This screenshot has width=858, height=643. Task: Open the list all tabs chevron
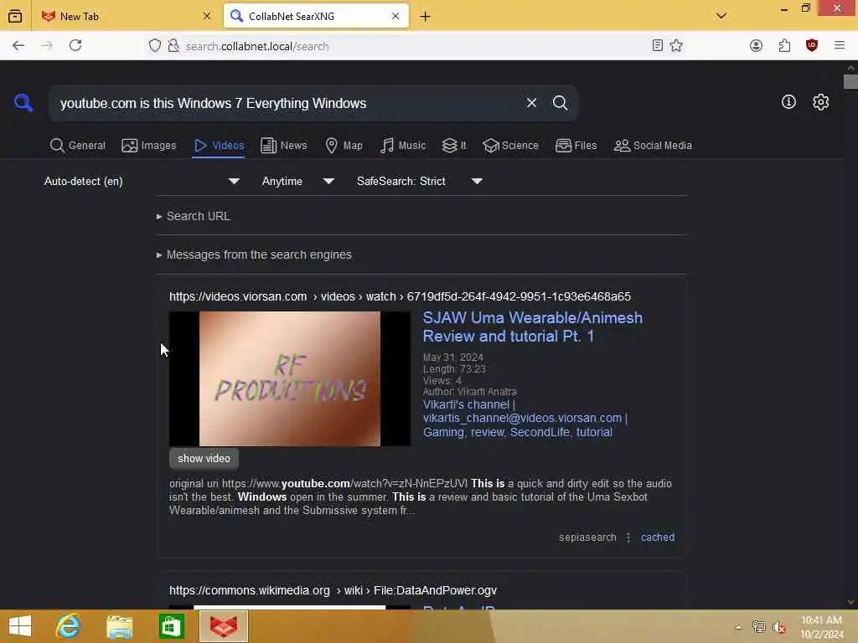click(x=721, y=16)
